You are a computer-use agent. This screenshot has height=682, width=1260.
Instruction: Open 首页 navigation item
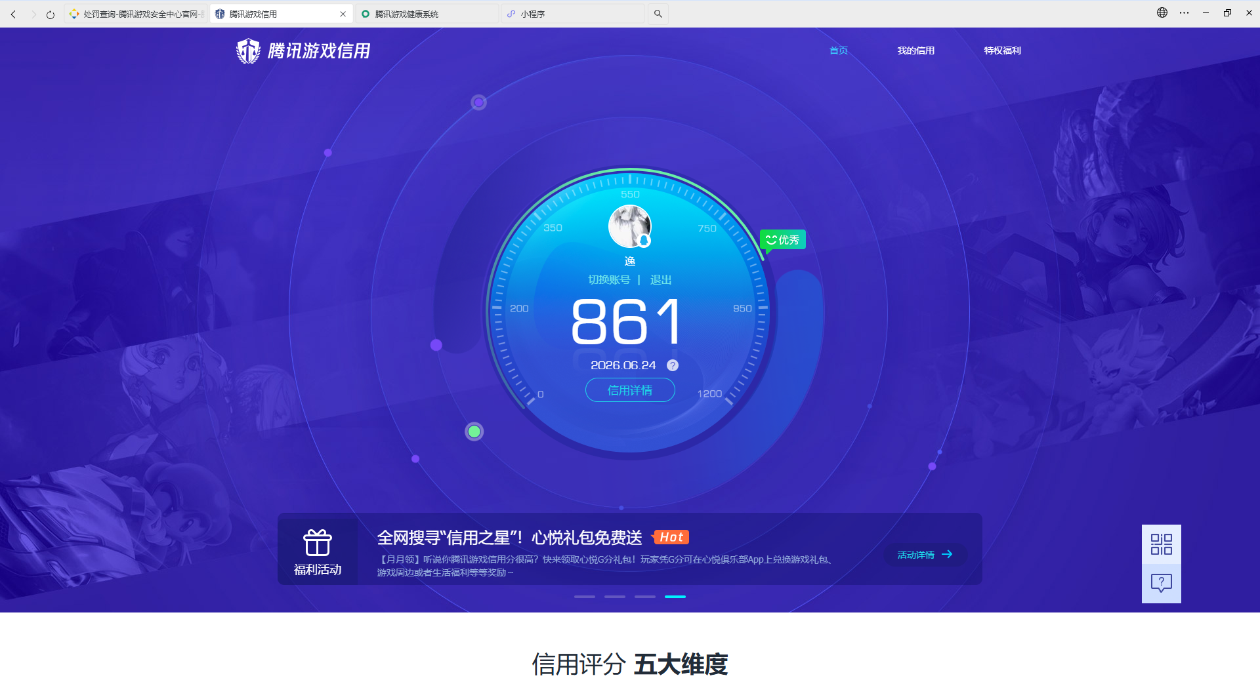(839, 50)
